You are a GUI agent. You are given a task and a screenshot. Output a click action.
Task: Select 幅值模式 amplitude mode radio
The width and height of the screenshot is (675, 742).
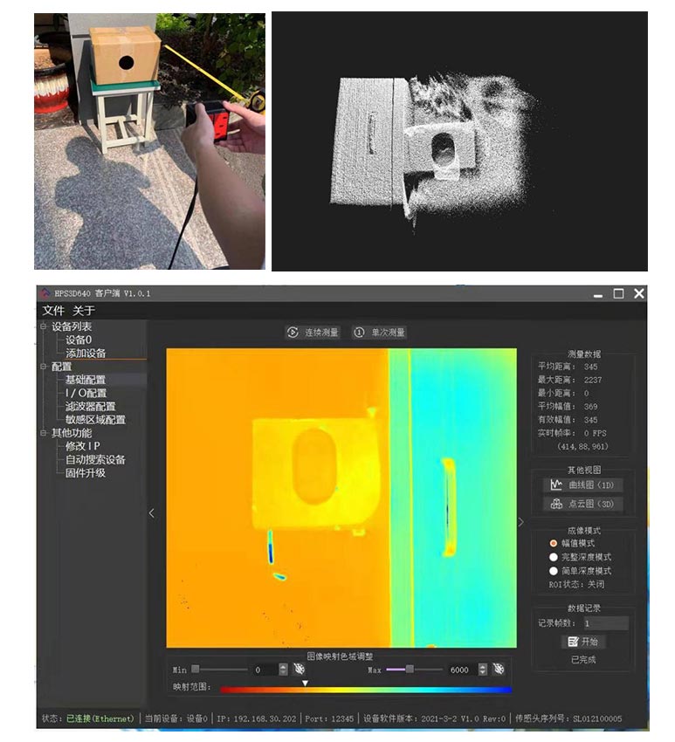tap(553, 543)
